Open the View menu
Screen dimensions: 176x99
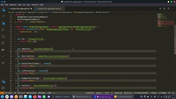[x=20, y=5]
